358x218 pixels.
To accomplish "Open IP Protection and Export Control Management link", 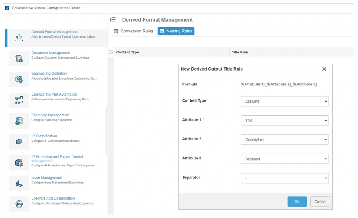I will 57,159.
